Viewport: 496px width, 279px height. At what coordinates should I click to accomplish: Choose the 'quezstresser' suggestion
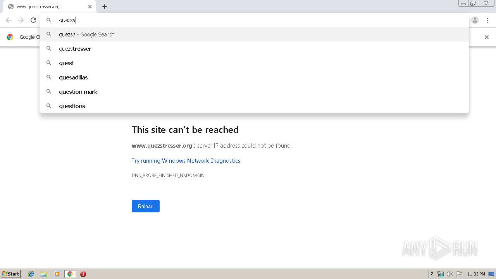(x=254, y=49)
